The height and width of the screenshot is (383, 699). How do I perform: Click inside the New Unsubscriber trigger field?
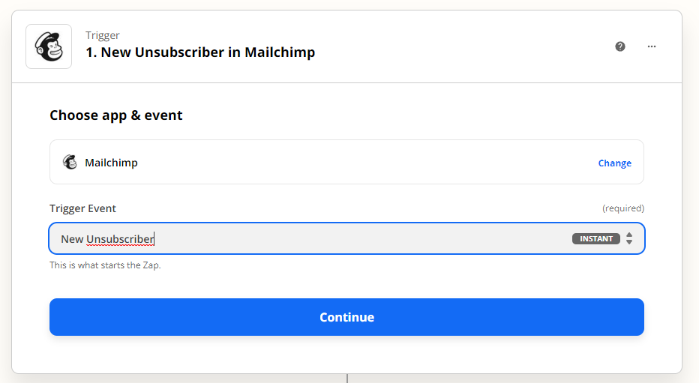coord(346,238)
